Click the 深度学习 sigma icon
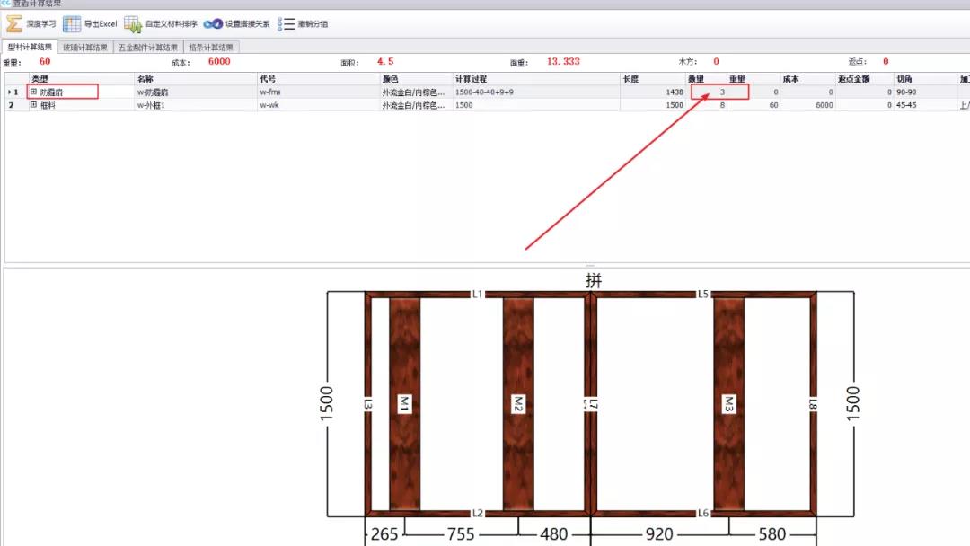 tap(13, 23)
